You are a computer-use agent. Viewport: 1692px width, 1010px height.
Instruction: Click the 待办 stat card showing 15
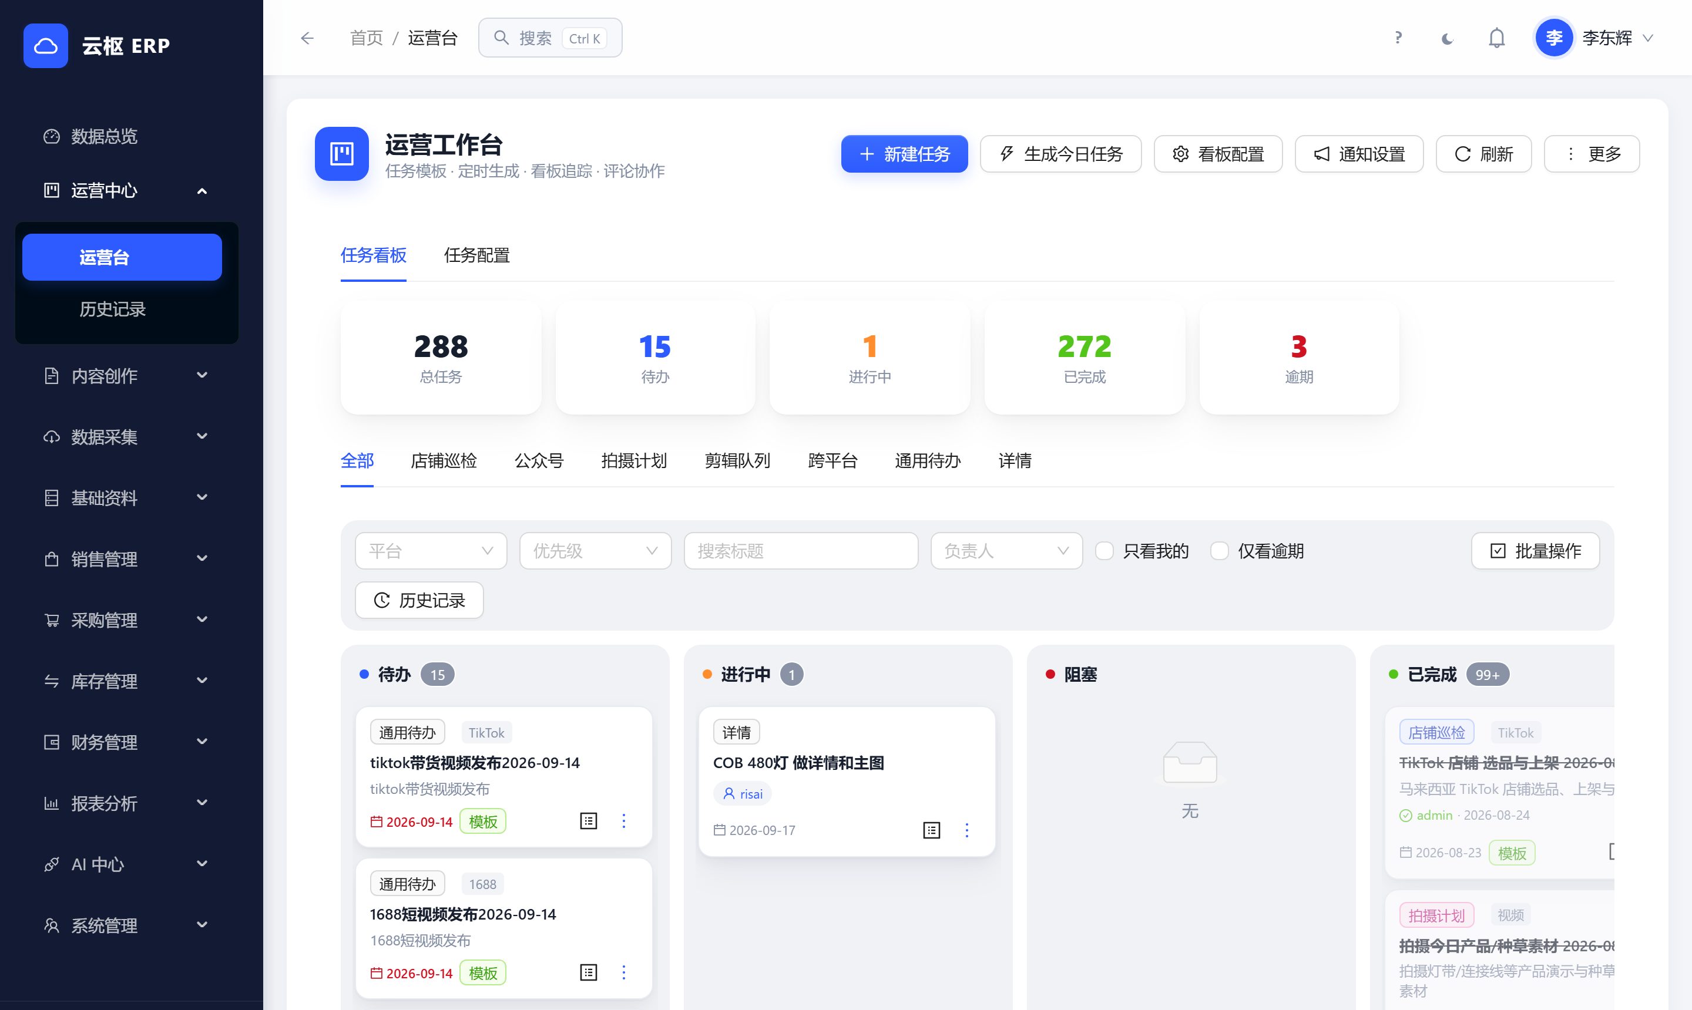[655, 358]
